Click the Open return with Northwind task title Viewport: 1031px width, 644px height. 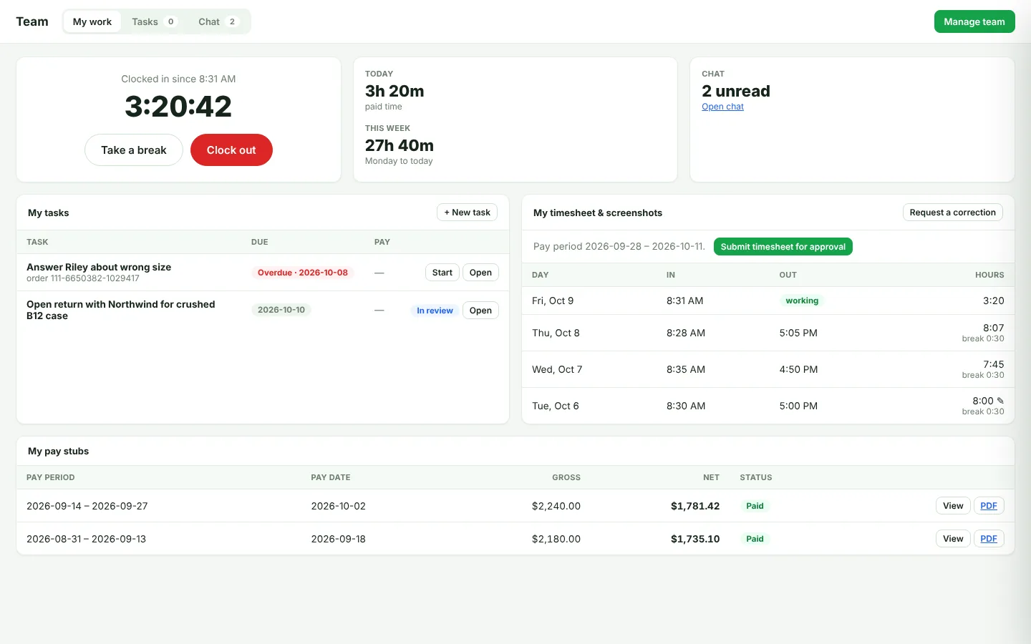121,310
